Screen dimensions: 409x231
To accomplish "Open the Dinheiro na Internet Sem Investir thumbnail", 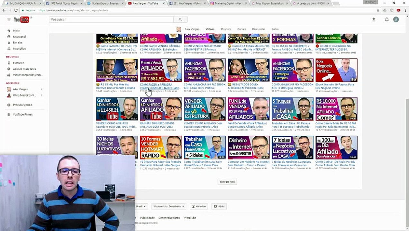I will [x=249, y=147].
